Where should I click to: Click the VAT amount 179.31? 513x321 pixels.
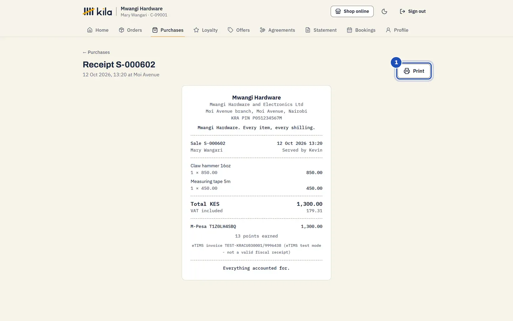click(x=314, y=211)
